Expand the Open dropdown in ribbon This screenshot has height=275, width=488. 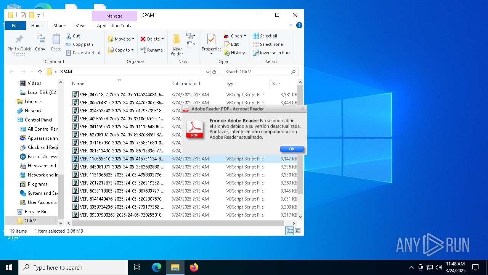pyautogui.click(x=245, y=36)
